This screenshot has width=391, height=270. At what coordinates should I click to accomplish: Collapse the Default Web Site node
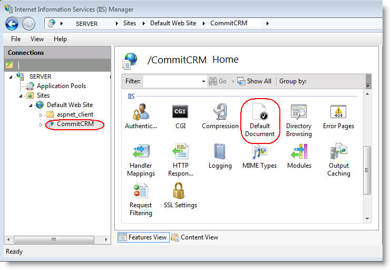(31, 105)
